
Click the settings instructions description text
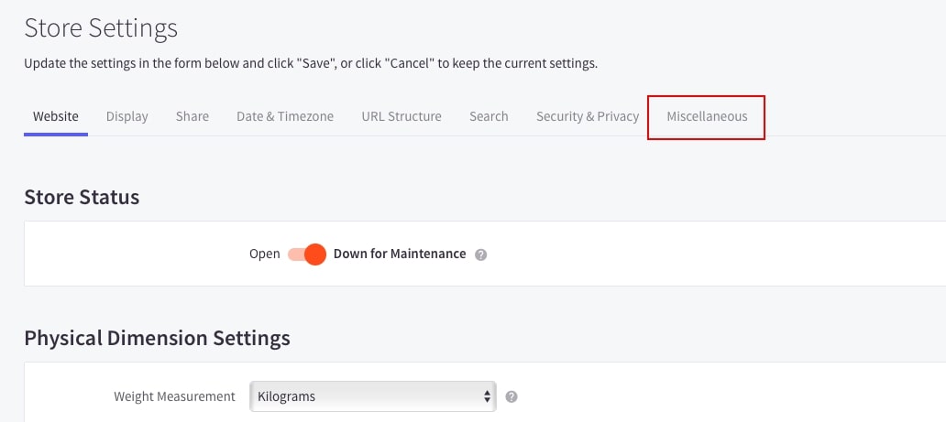click(x=311, y=64)
